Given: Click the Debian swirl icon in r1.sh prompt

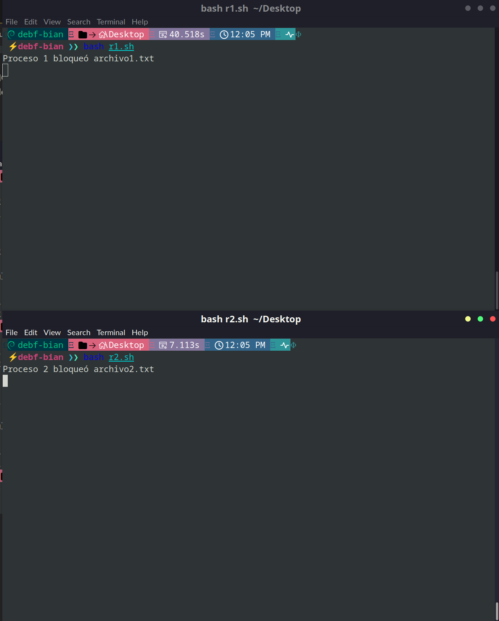Looking at the screenshot, I should (x=12, y=34).
